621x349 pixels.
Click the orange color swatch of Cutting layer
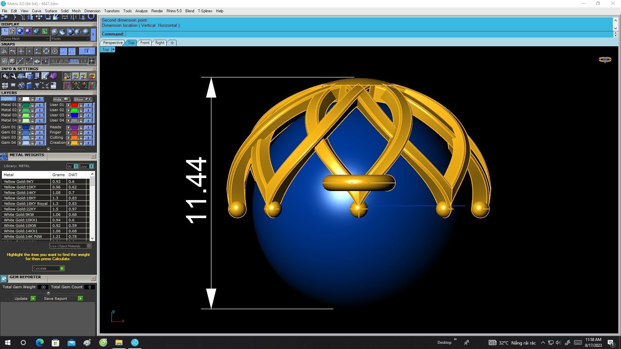coord(74,138)
